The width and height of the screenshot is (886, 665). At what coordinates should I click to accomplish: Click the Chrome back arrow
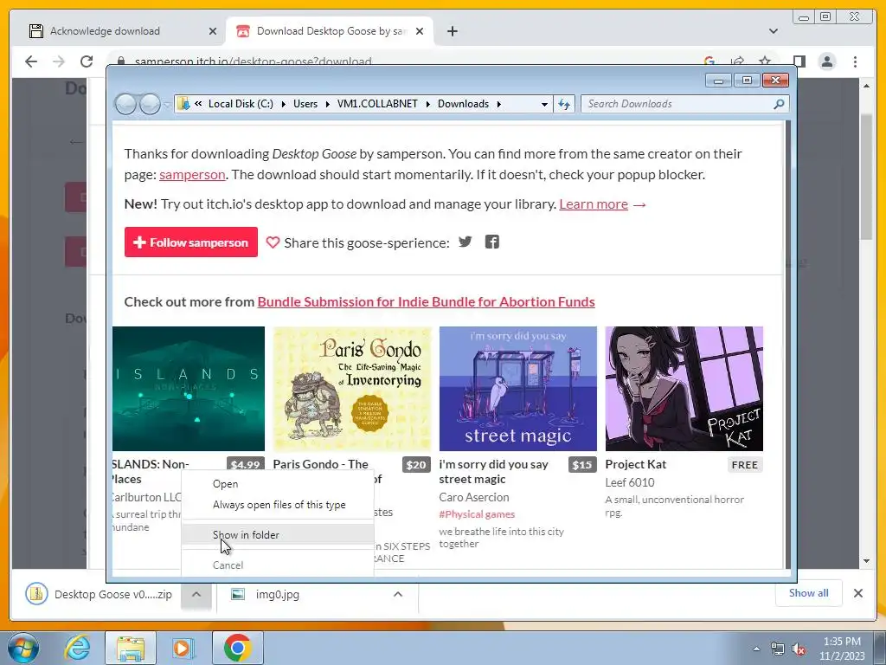(31, 61)
